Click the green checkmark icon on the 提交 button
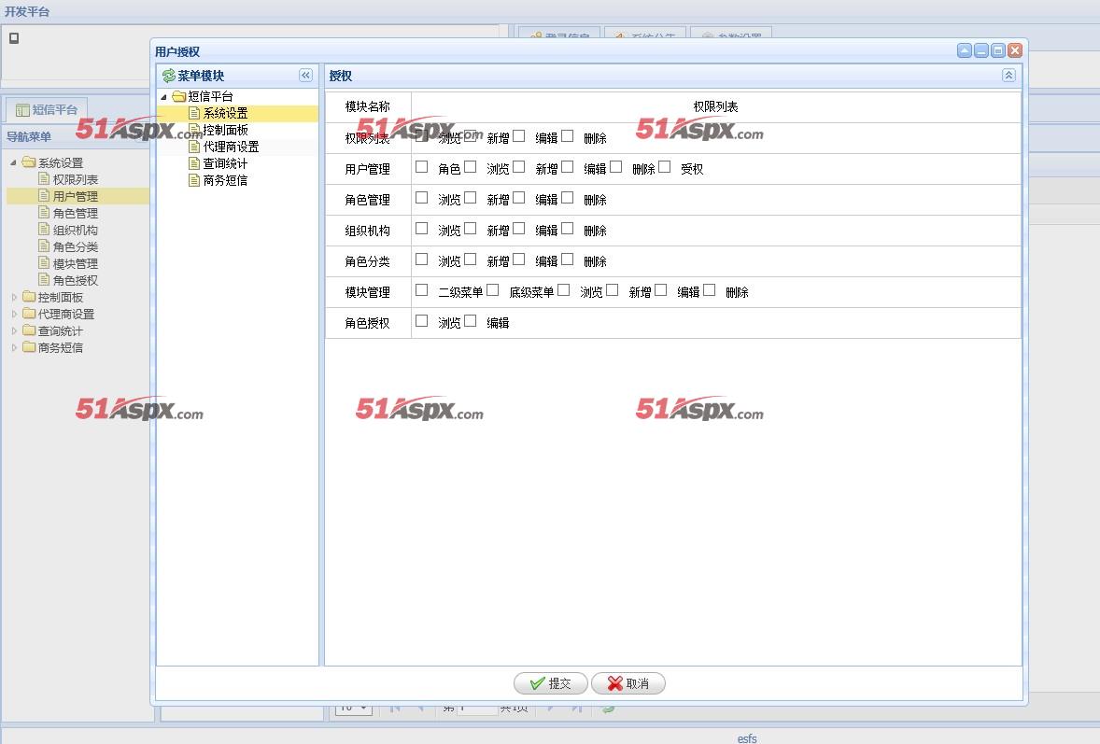The image size is (1100, 744). (x=537, y=683)
